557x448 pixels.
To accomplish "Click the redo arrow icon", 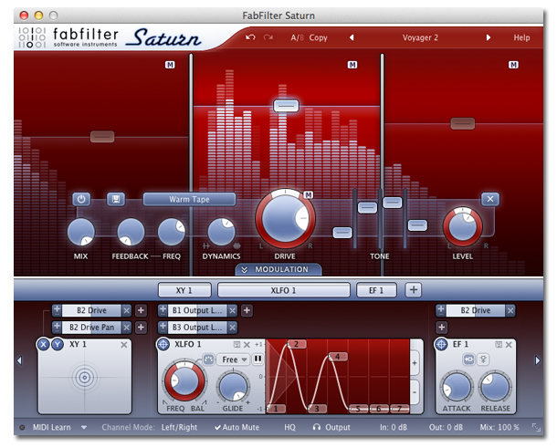I will [268, 37].
